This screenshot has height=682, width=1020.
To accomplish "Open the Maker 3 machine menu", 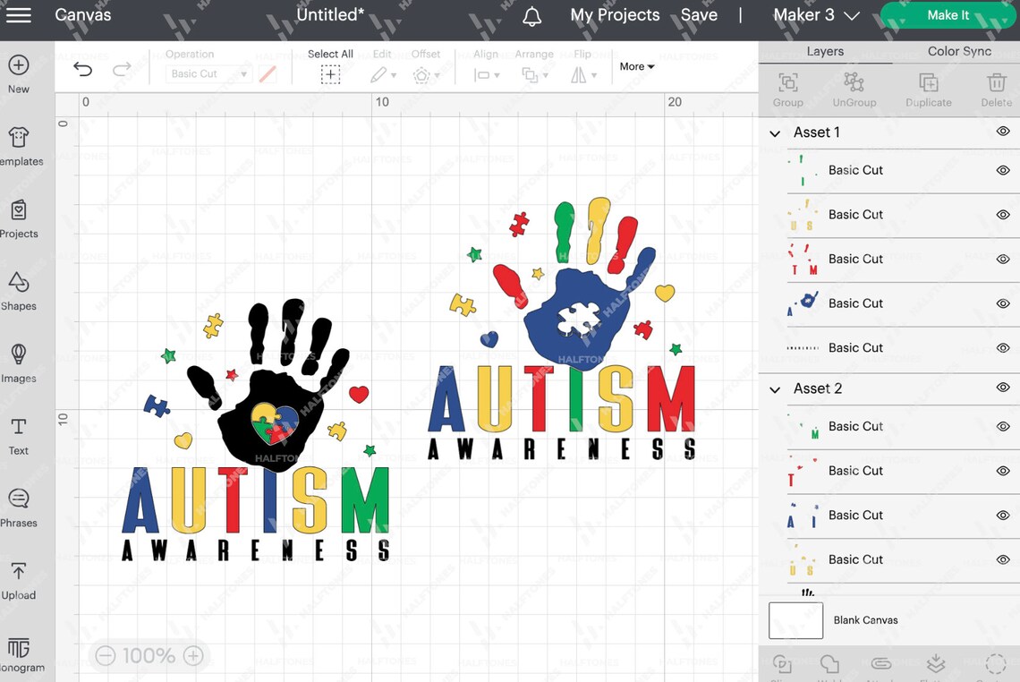I will tap(810, 14).
